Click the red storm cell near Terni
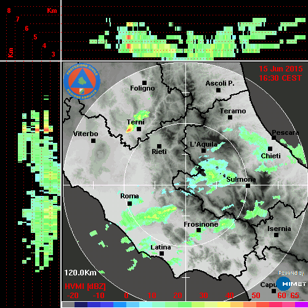The height and width of the screenshot is (308, 308). coord(129,129)
